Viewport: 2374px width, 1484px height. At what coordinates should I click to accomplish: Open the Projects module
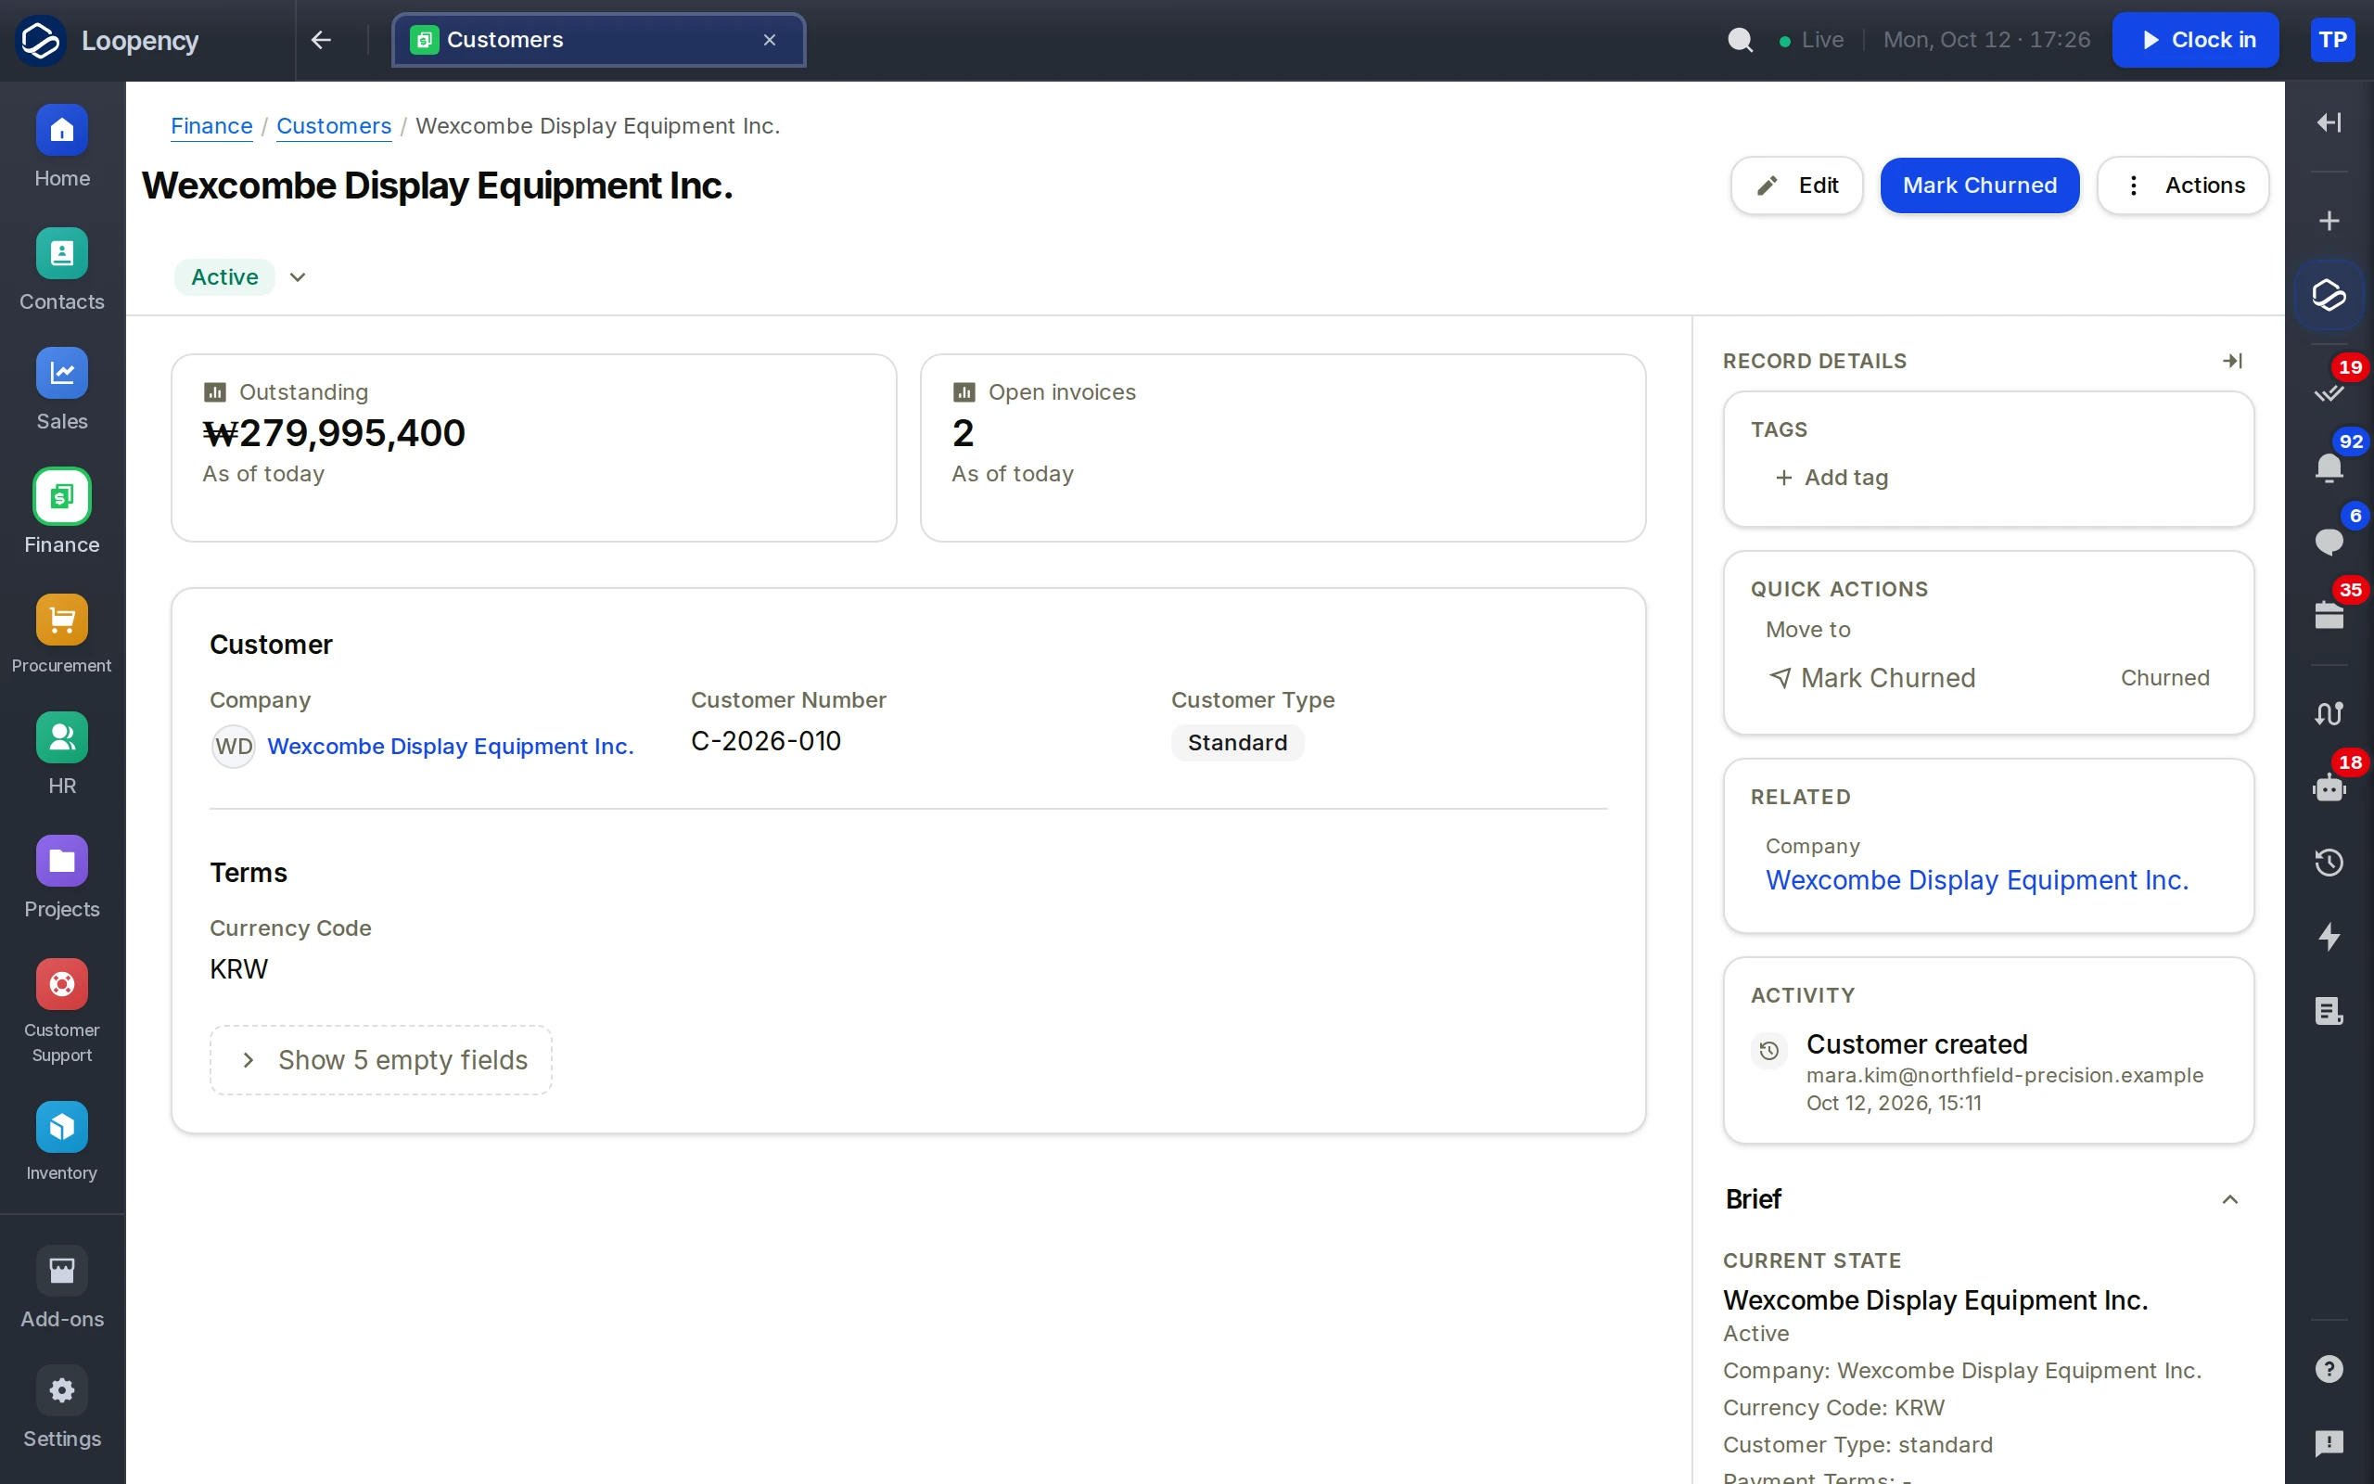coord(62,878)
